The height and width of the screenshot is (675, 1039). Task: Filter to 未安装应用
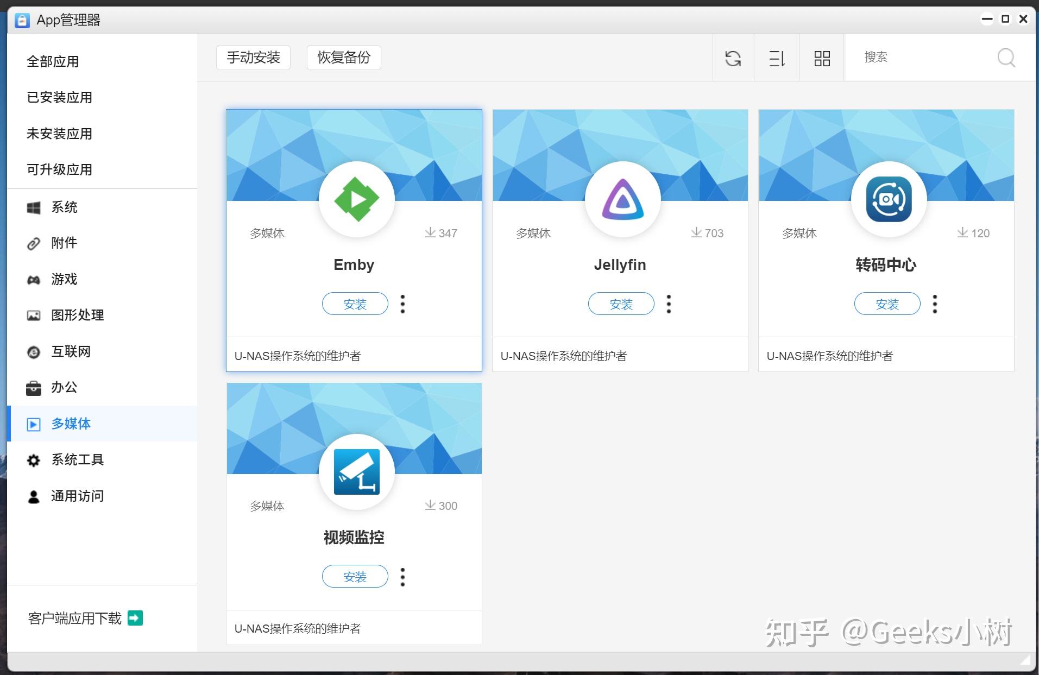click(x=59, y=134)
